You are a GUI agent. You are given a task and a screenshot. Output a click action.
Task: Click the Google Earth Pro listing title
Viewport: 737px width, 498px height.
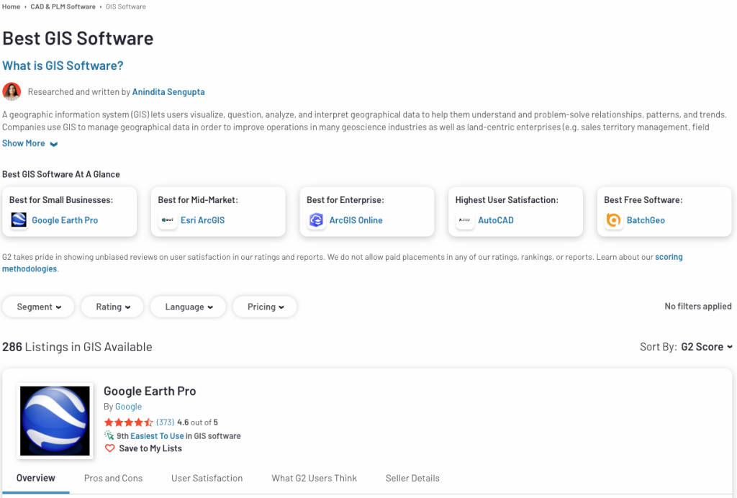tap(150, 391)
